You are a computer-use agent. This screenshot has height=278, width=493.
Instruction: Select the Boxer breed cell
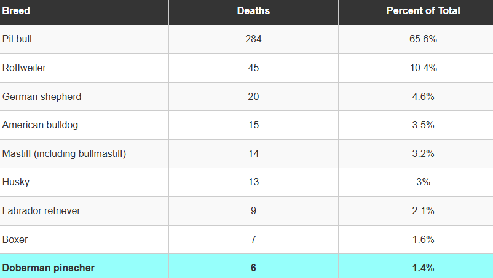[x=15, y=239]
